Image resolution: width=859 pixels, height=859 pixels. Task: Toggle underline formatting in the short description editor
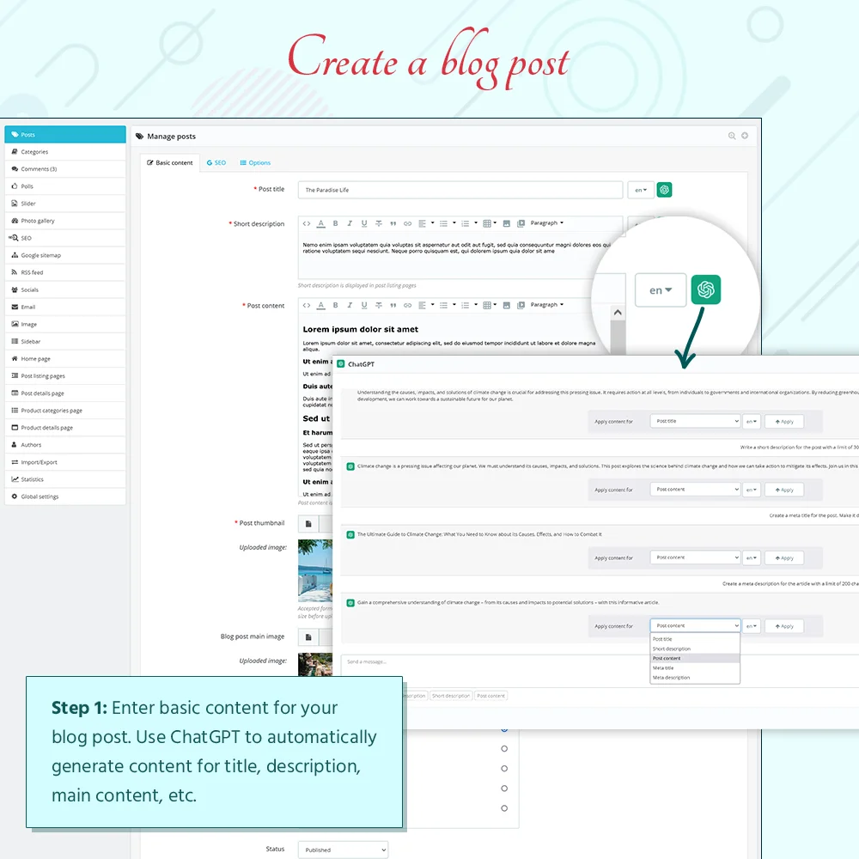pos(362,222)
